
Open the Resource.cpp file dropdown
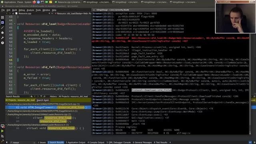coord(33,14)
